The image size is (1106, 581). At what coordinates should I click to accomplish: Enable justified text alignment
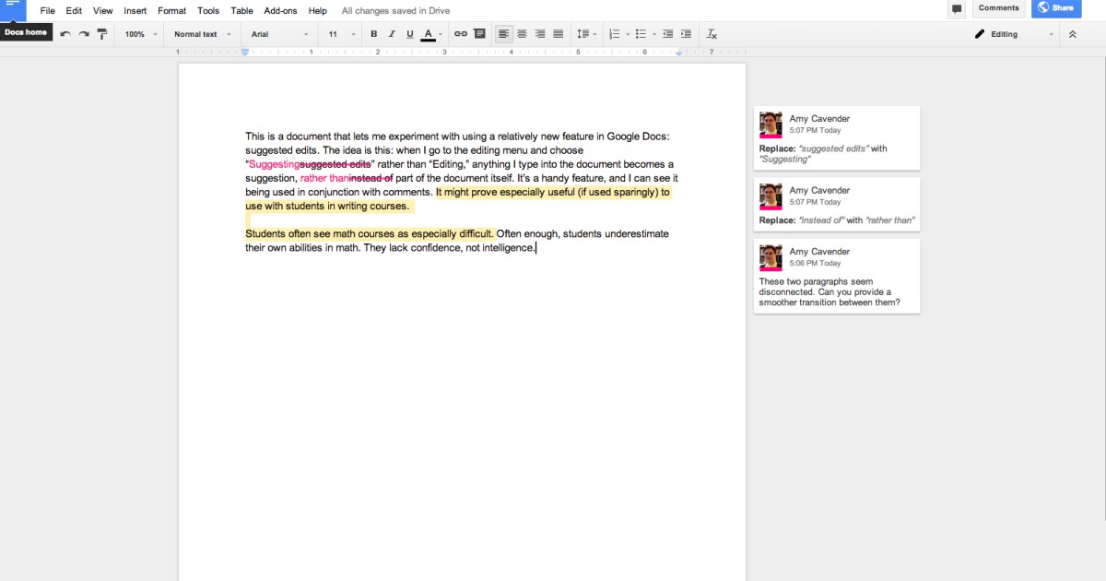pos(558,33)
